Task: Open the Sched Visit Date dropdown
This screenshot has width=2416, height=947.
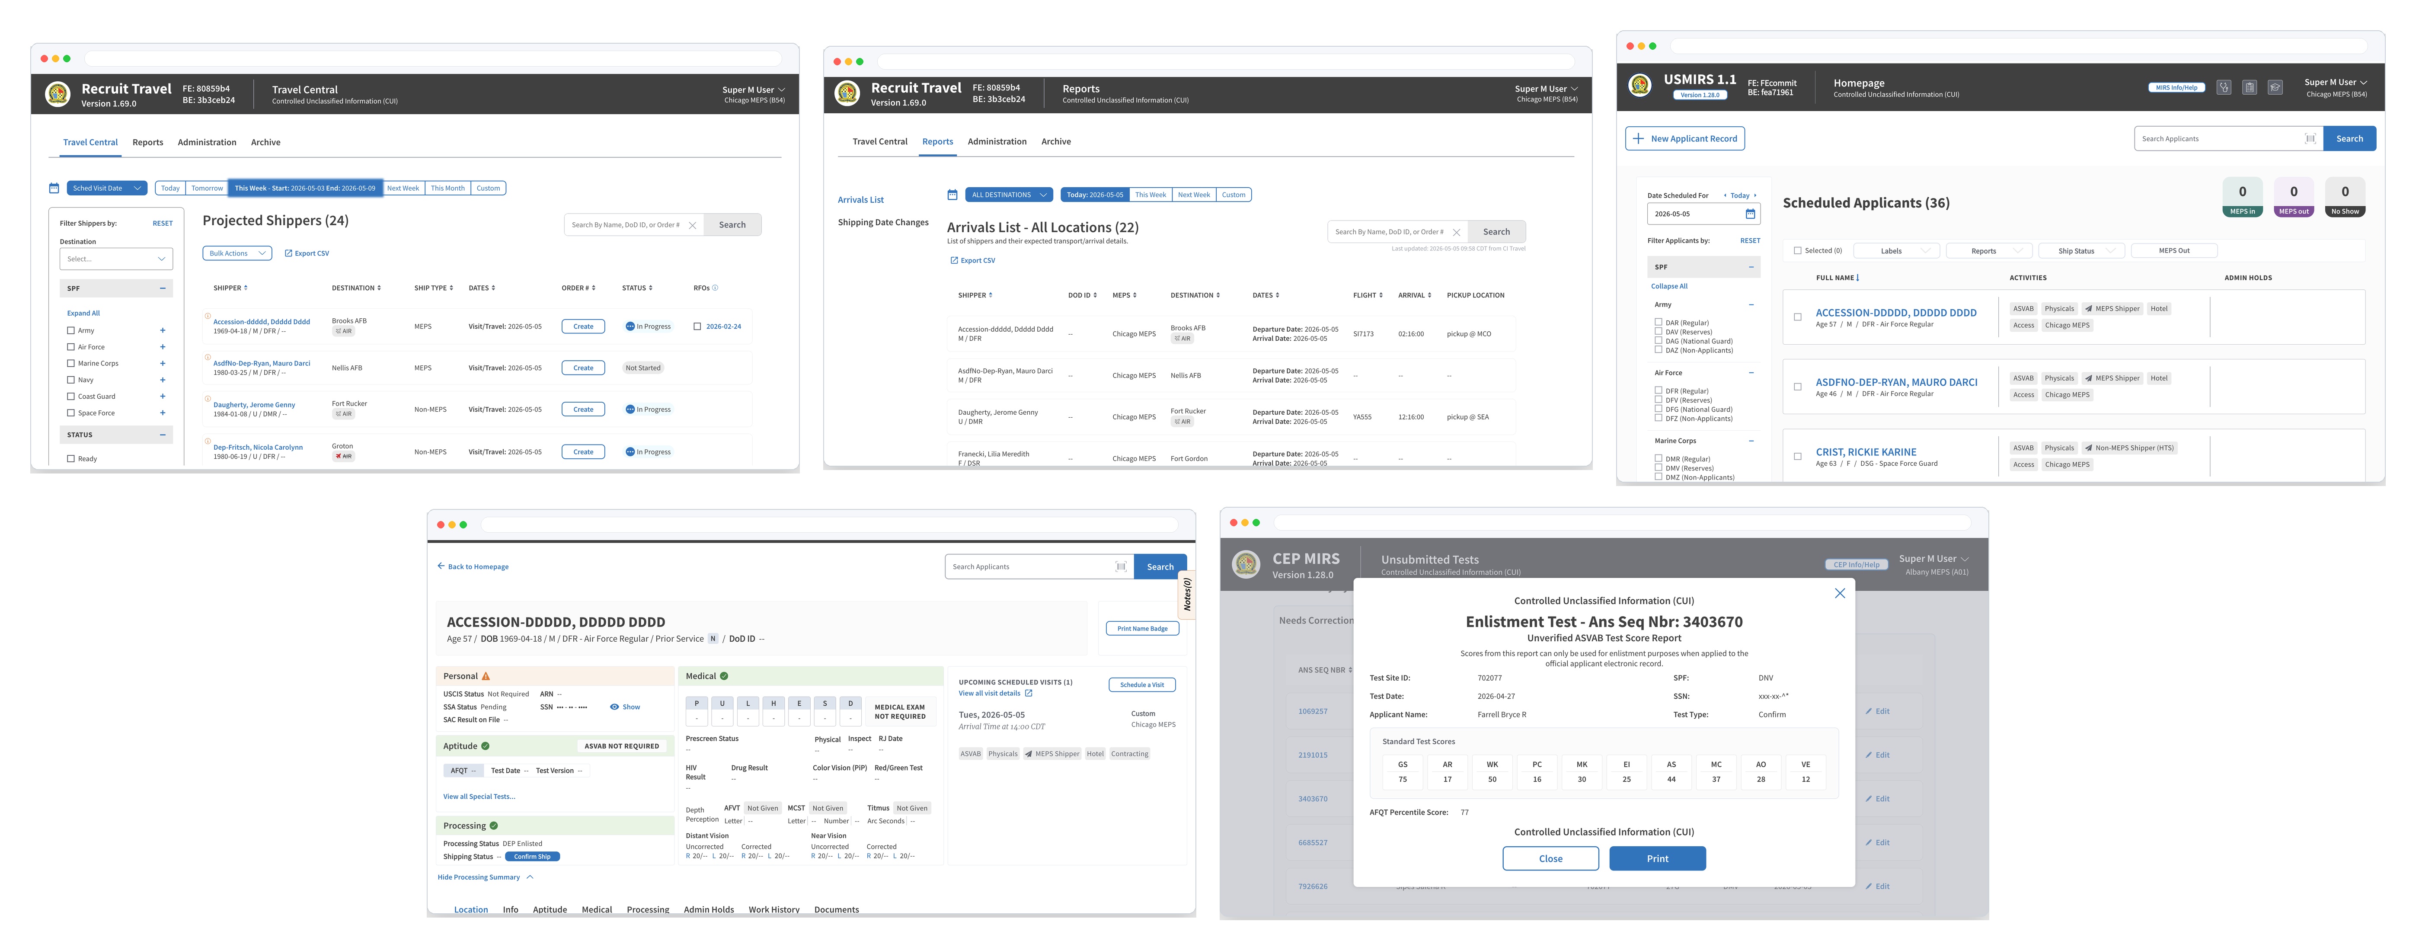Action: coord(107,189)
